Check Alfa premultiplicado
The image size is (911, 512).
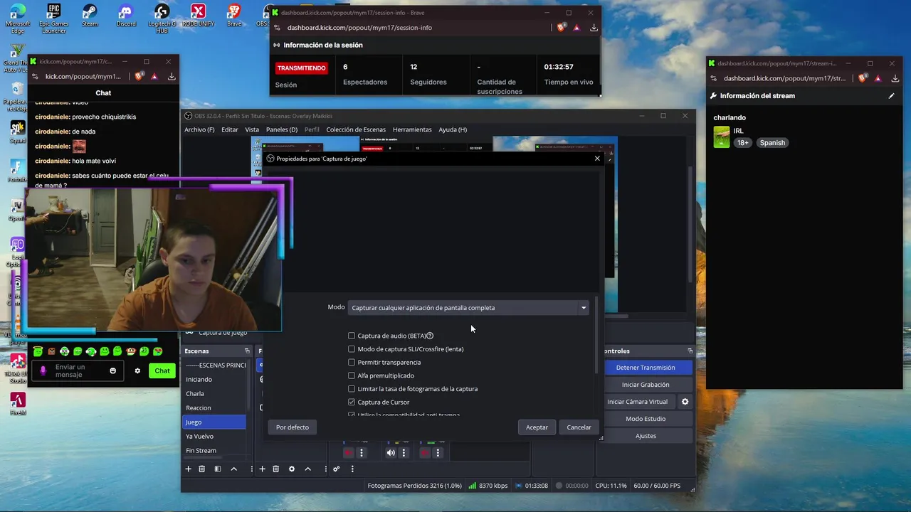352,375
